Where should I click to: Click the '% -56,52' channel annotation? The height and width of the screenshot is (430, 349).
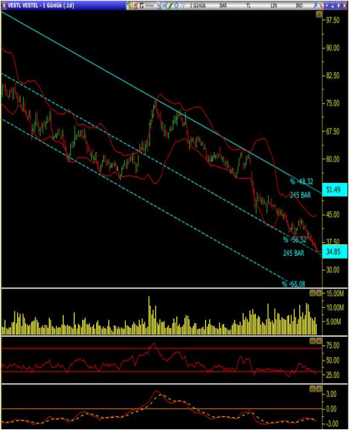[294, 240]
